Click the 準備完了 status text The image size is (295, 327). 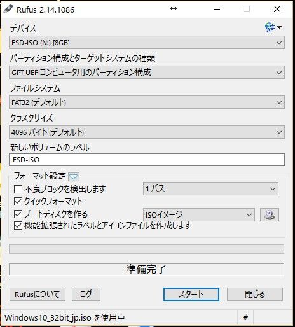(x=146, y=269)
